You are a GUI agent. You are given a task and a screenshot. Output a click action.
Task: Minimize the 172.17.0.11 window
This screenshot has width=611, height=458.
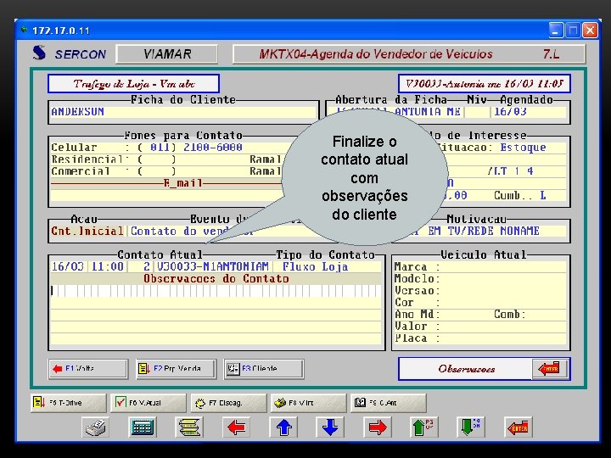click(556, 30)
